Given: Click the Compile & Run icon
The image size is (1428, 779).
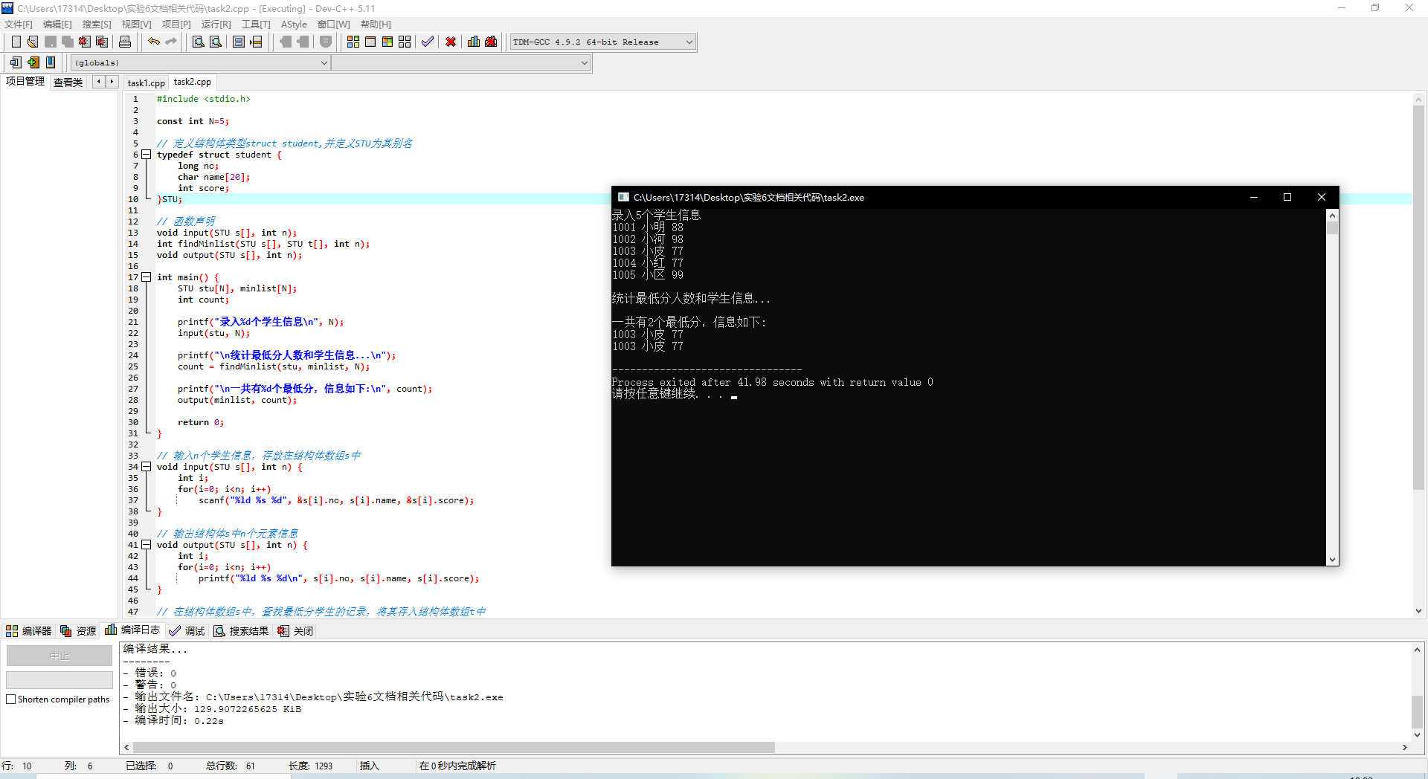Looking at the screenshot, I should pos(387,42).
